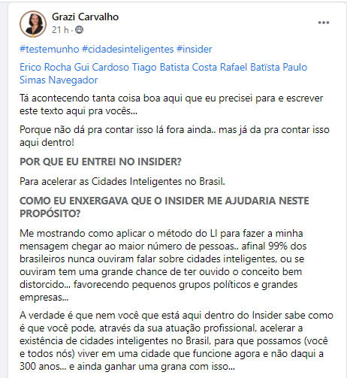This screenshot has height=378, width=347.
Task: Visit tagged profile Erico Rocha
Action: [45, 67]
